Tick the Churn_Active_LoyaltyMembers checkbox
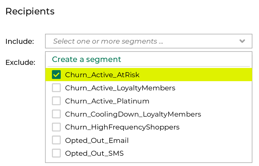 point(56,88)
